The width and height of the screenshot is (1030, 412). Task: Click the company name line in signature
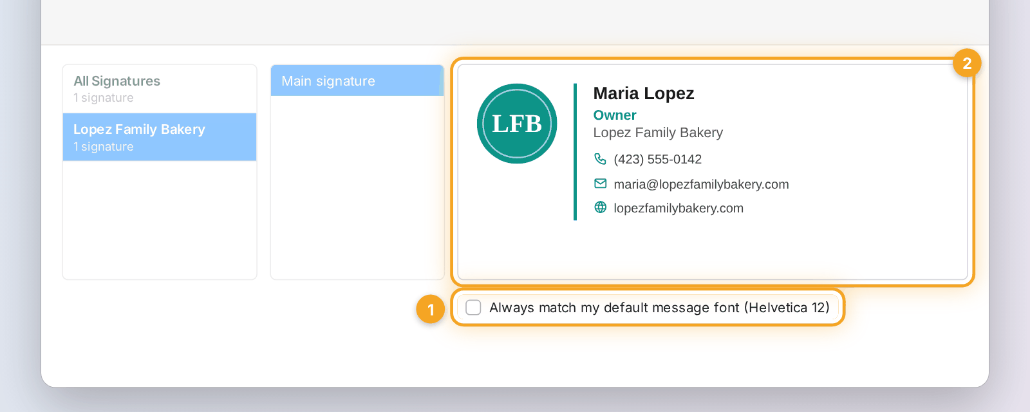pos(658,133)
